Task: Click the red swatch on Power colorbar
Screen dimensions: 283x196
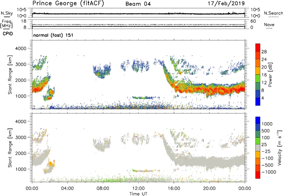Action: pos(258,47)
